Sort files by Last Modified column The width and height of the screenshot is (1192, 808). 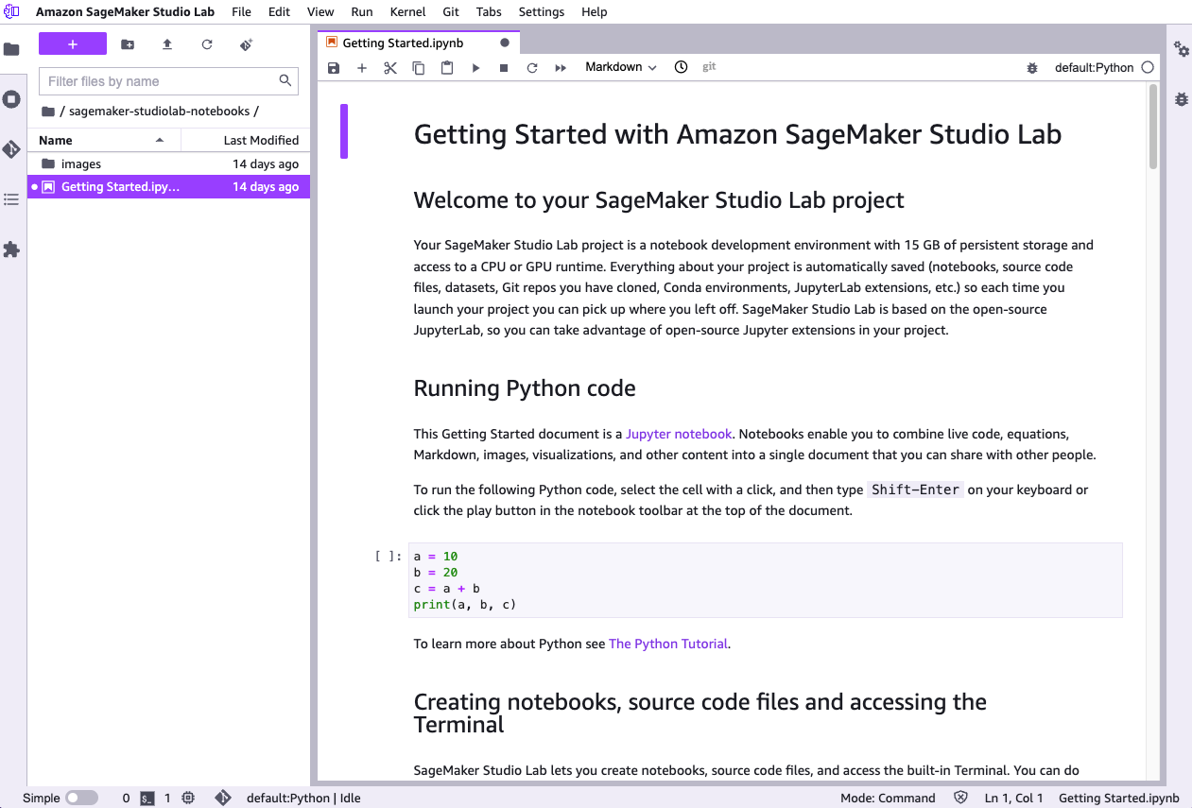coord(245,140)
